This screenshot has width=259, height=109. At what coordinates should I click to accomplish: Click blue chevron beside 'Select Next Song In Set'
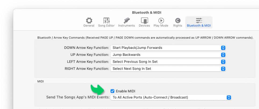223,69
